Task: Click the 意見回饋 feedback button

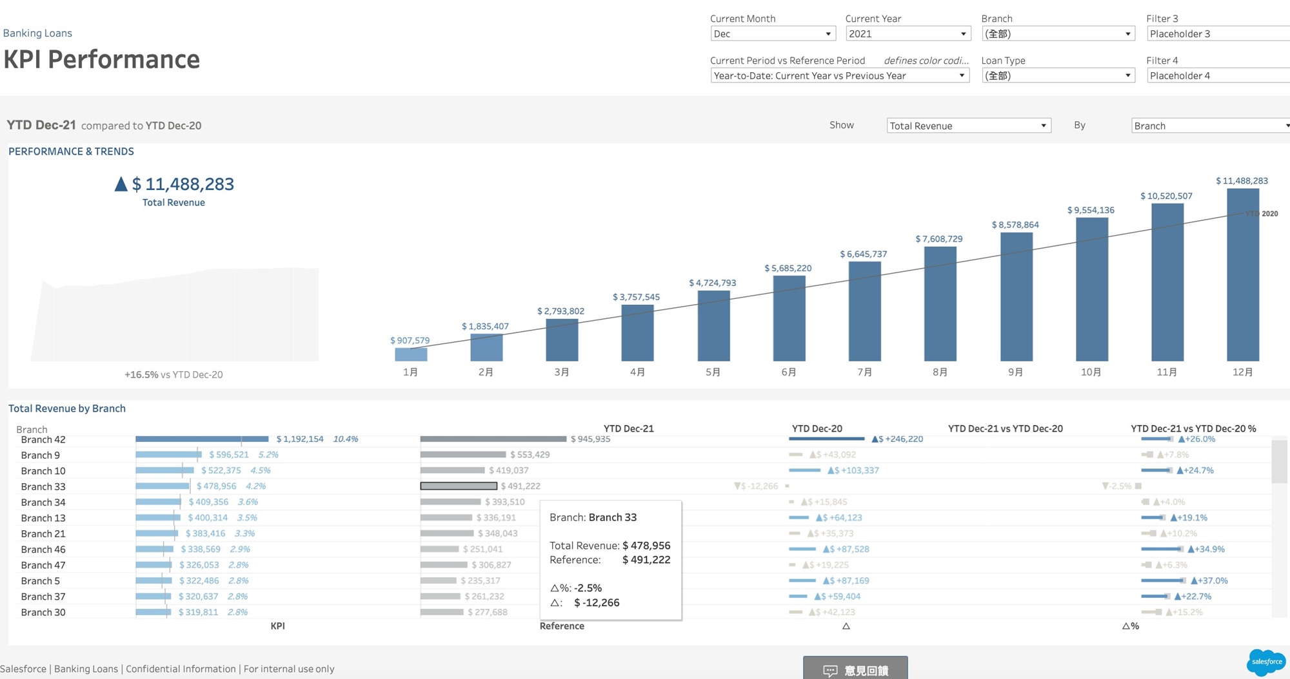Action: pos(855,669)
